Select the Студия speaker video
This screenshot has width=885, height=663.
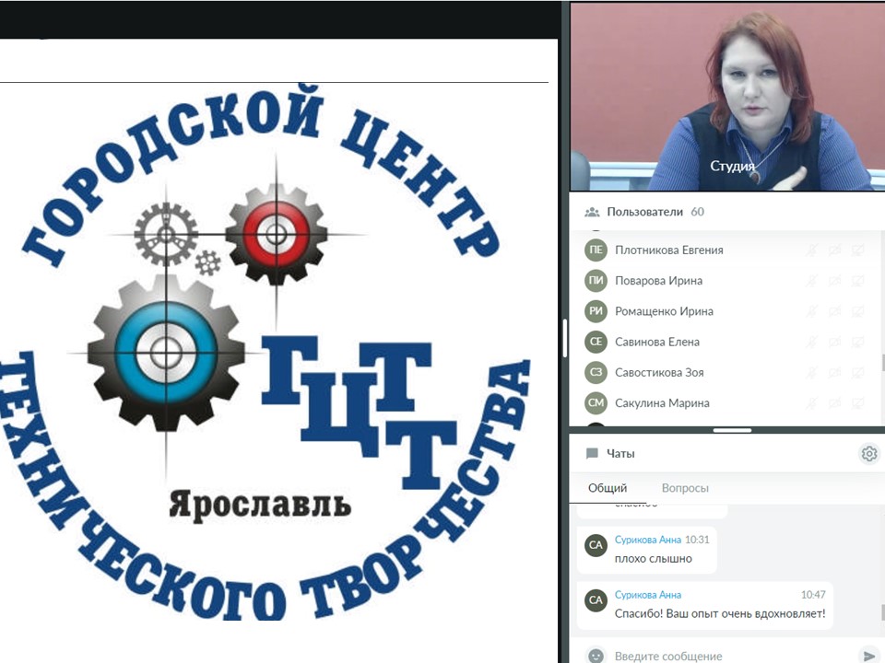pyautogui.click(x=727, y=97)
